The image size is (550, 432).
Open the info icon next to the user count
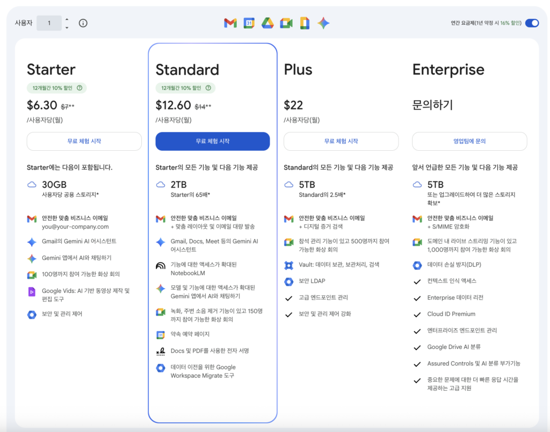83,23
